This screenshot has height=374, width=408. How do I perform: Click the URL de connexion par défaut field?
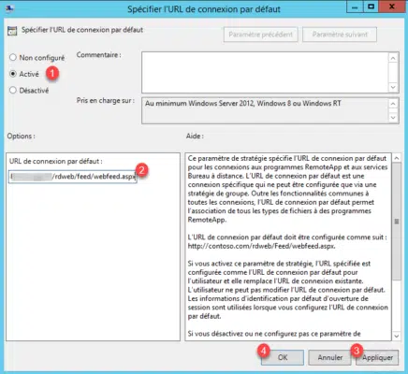click(x=72, y=177)
